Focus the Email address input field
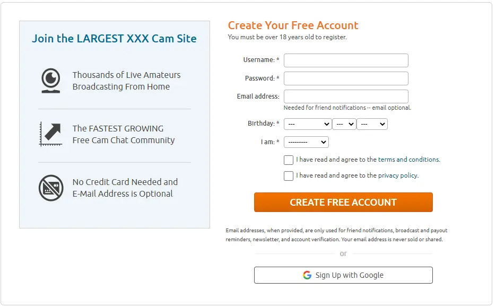Viewport: 496px width, 308px height. (x=346, y=96)
